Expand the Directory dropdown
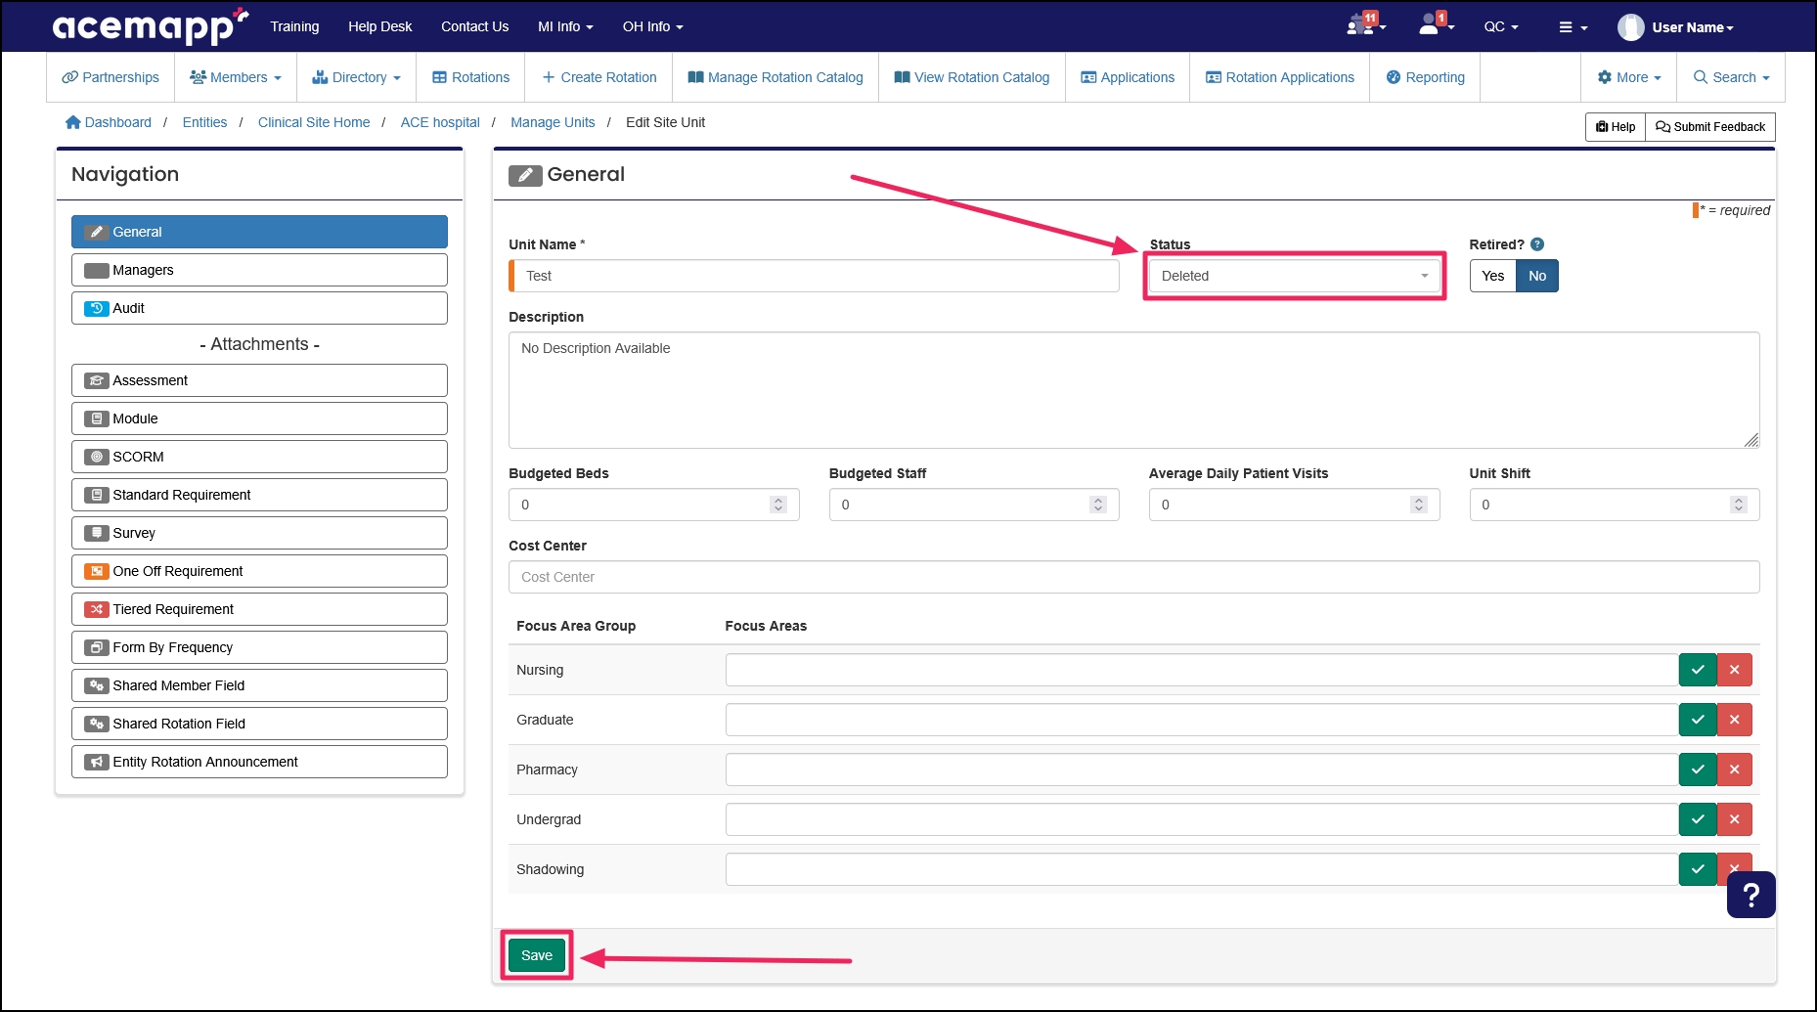The height and width of the screenshot is (1012, 1817). click(x=356, y=77)
